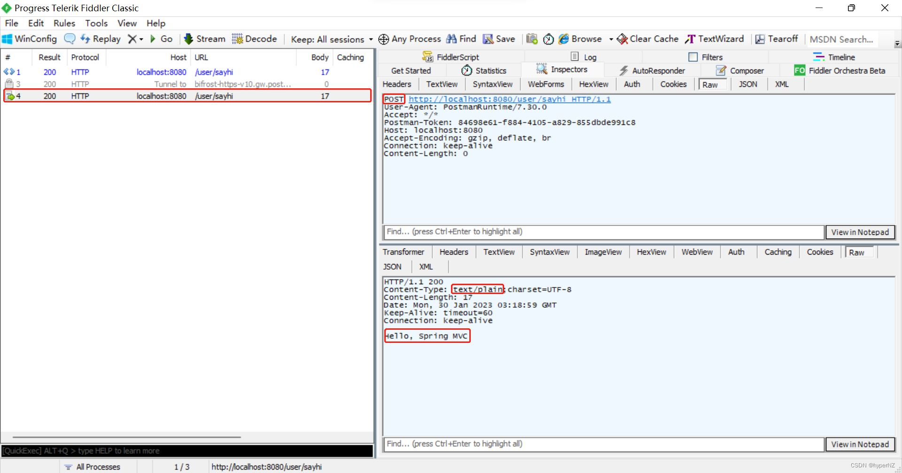This screenshot has height=473, width=902.
Task: Save sessions via the Save icon
Action: [499, 39]
